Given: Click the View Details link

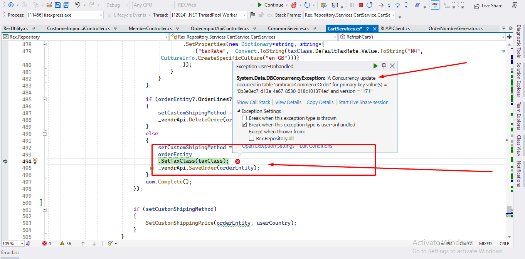Looking at the screenshot, I should 288,103.
